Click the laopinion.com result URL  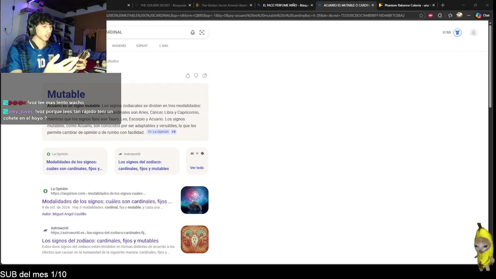98,193
